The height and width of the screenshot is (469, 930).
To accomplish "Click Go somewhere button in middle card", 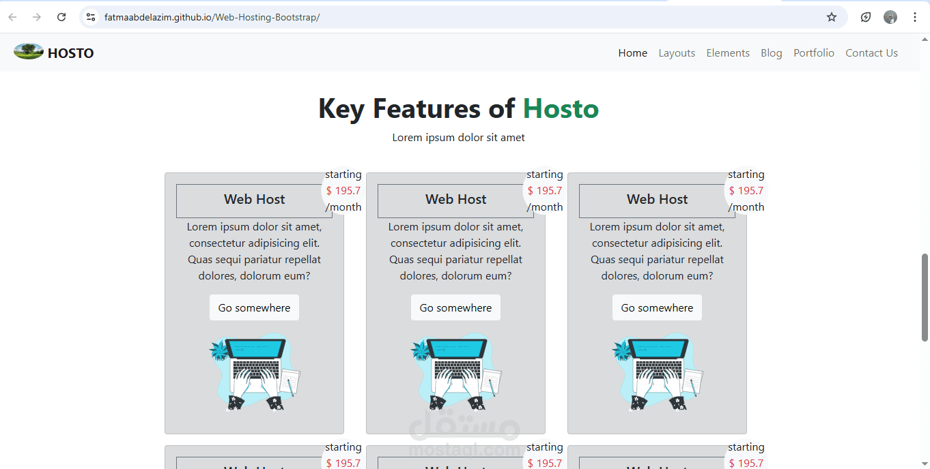I will [455, 307].
